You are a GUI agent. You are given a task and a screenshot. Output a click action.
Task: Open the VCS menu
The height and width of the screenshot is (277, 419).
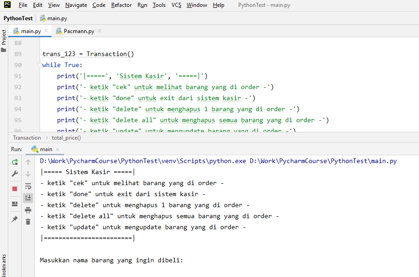click(x=176, y=5)
